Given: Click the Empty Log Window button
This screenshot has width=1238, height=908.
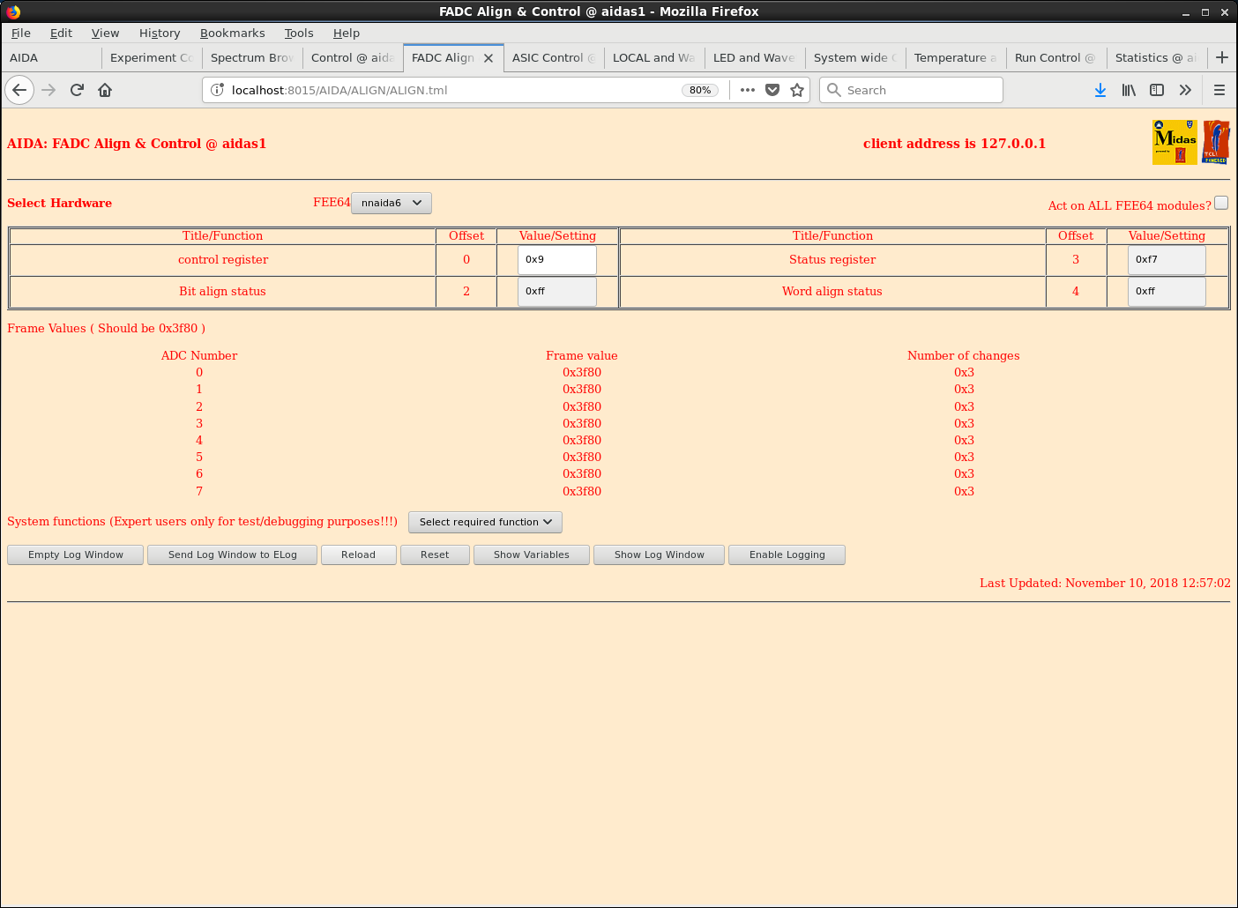Looking at the screenshot, I should coord(76,554).
